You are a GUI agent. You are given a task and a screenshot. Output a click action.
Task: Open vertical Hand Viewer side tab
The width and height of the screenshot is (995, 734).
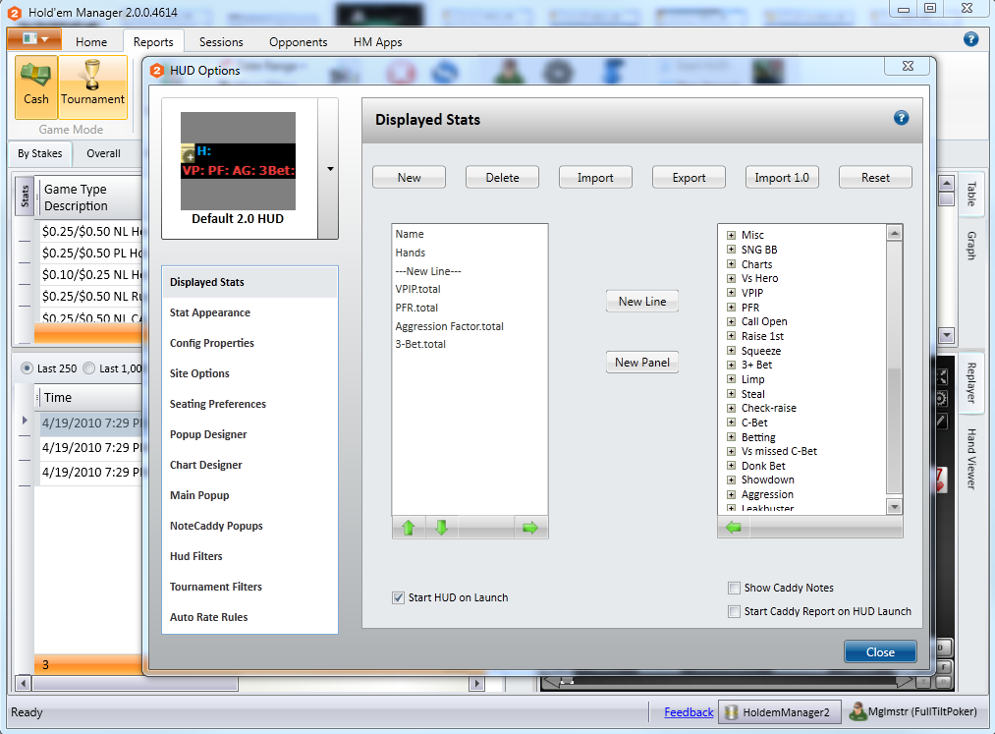970,459
